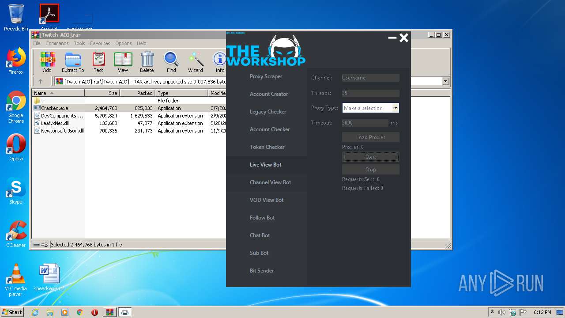
Task: Open speedsexy.rtf document on desktop
Action: pyautogui.click(x=49, y=277)
